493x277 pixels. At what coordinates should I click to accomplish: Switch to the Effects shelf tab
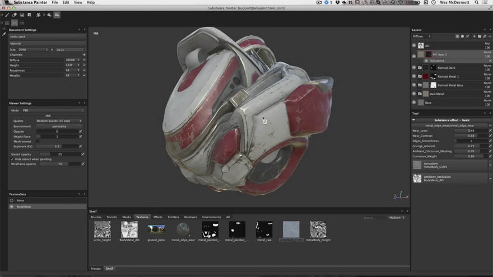point(158,217)
